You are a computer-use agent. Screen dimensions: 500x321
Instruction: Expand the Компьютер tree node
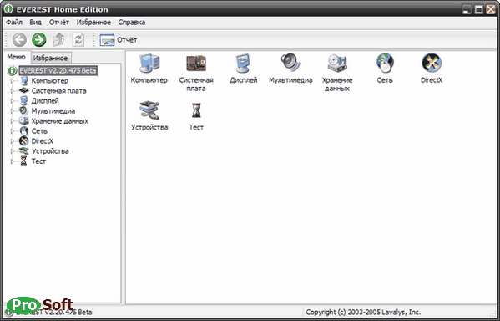coord(13,81)
